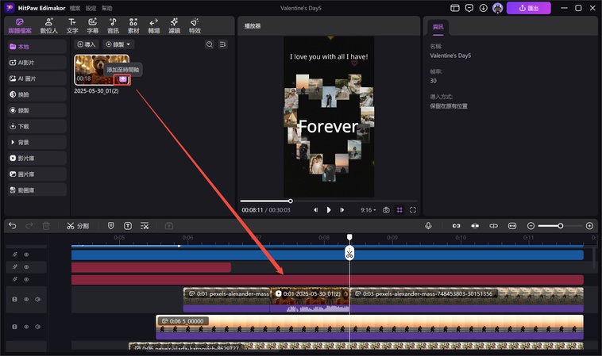Click the user avatar in title bar
This screenshot has height=356, width=602.
(498, 8)
